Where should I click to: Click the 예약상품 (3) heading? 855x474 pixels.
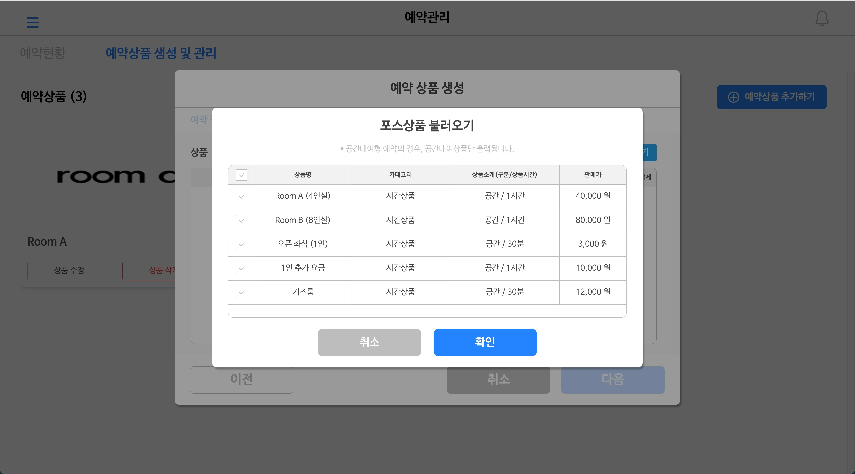54,96
